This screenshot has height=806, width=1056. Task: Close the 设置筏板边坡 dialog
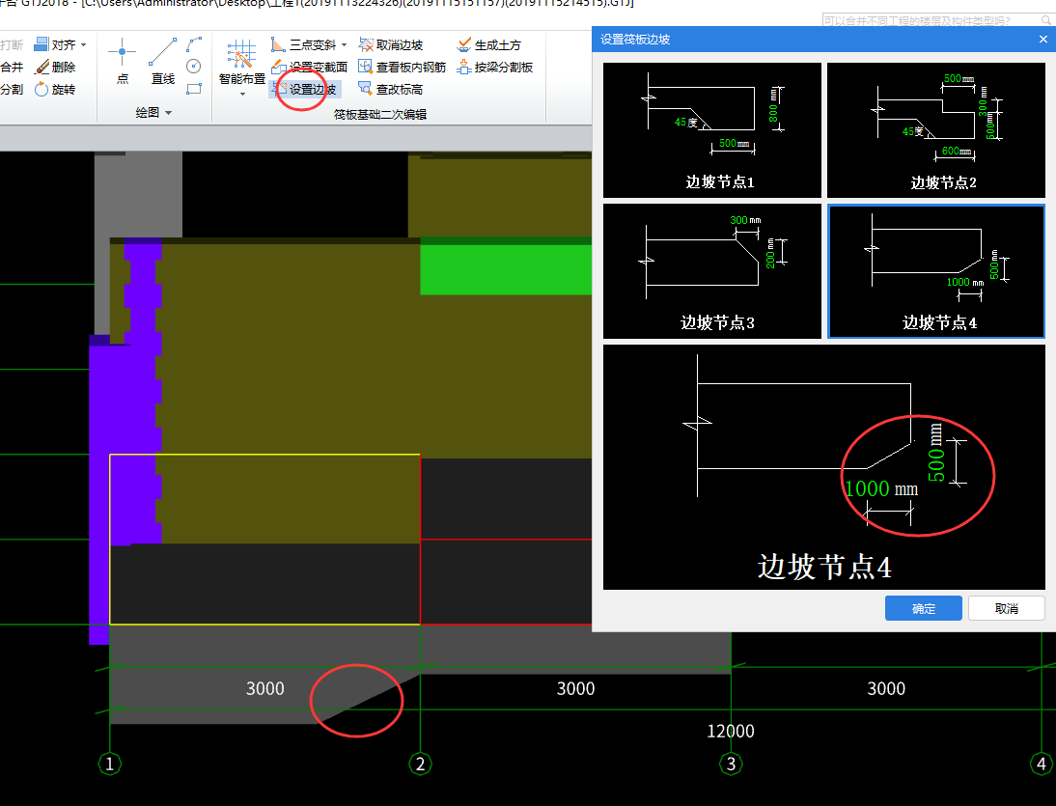(1042, 39)
